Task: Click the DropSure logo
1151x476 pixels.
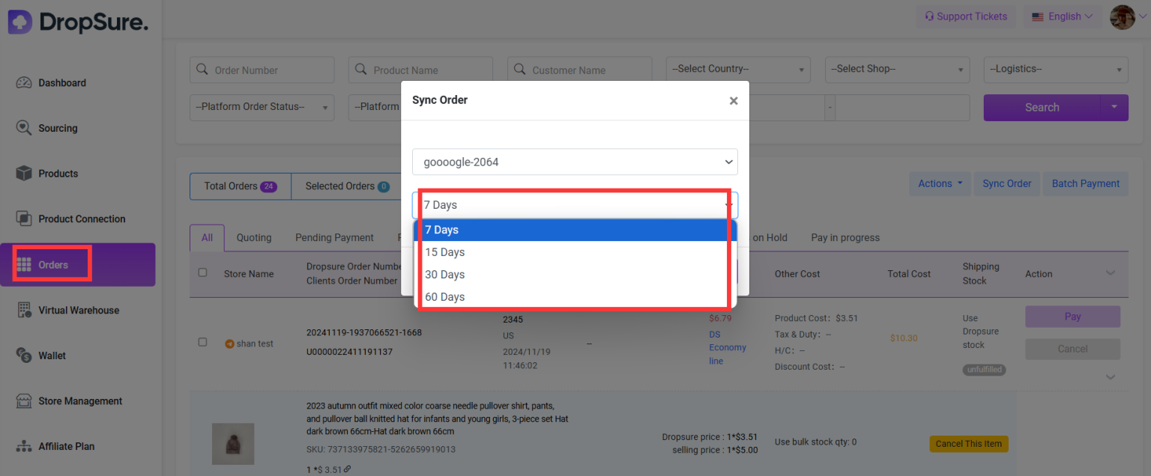Action: coord(78,22)
